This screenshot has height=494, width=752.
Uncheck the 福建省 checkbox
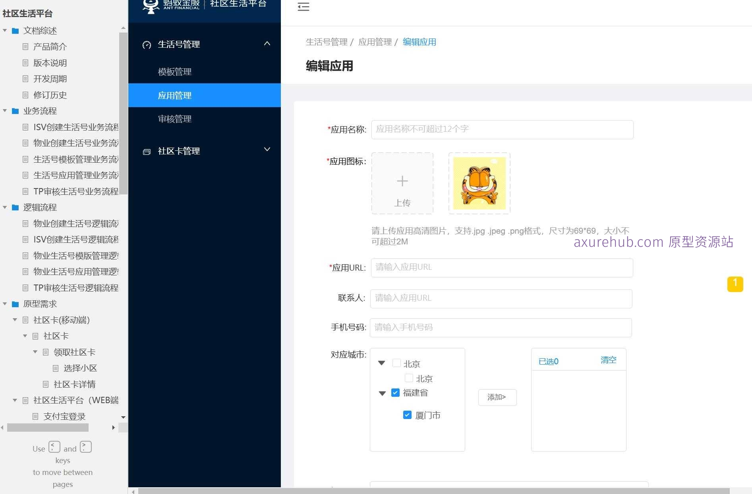click(395, 392)
